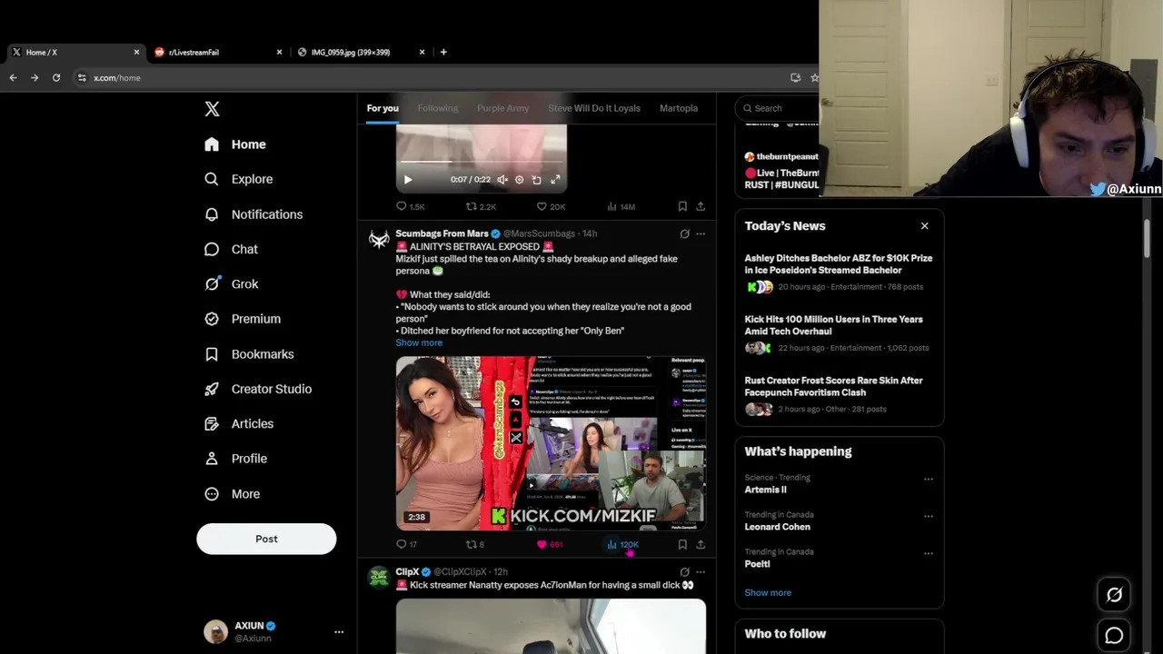Open Scumbags From Mars profile avatar
1163x654 pixels.
(379, 240)
